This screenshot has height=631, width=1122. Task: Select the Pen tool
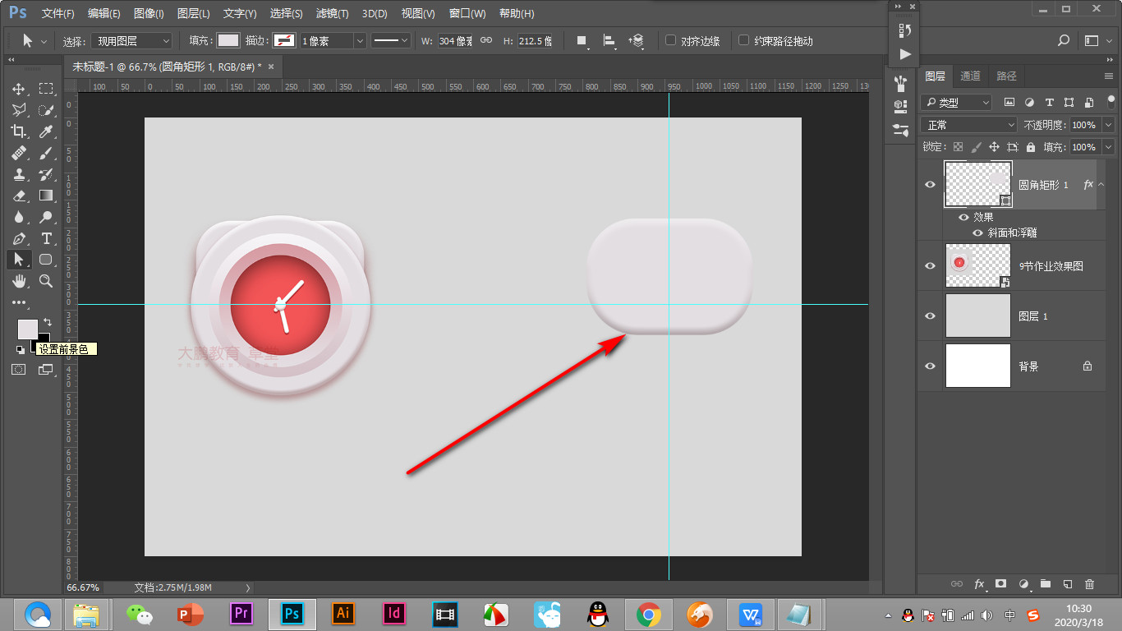click(x=18, y=238)
